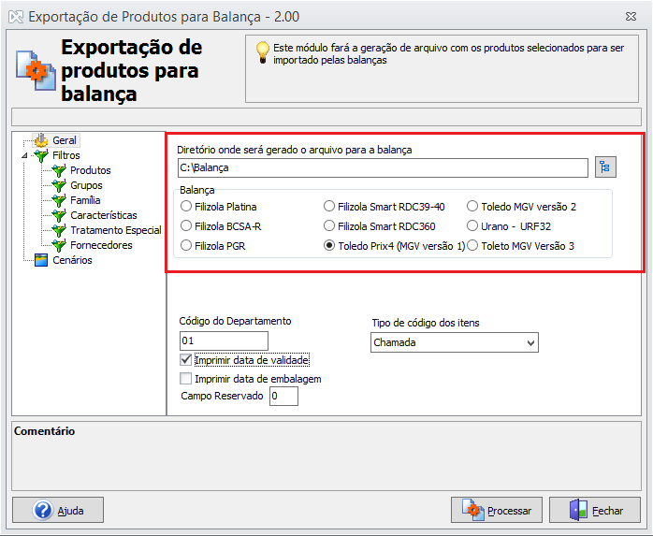
Task: Click the Geral gear icon in tree
Action: click(x=41, y=140)
